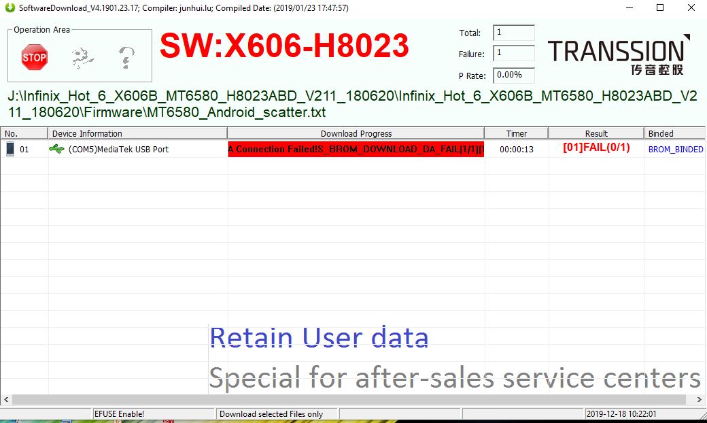The width and height of the screenshot is (707, 423).
Task: Click the green app icon in title bar
Action: click(10, 7)
